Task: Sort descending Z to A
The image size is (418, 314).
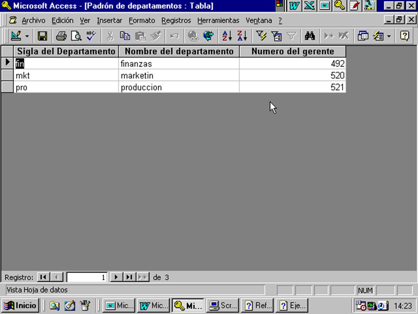Action: coord(243,36)
